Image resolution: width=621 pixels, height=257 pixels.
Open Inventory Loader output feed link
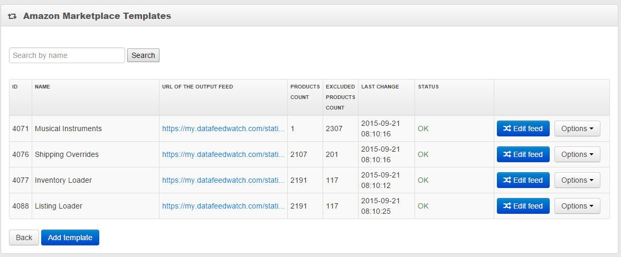pyautogui.click(x=223, y=180)
